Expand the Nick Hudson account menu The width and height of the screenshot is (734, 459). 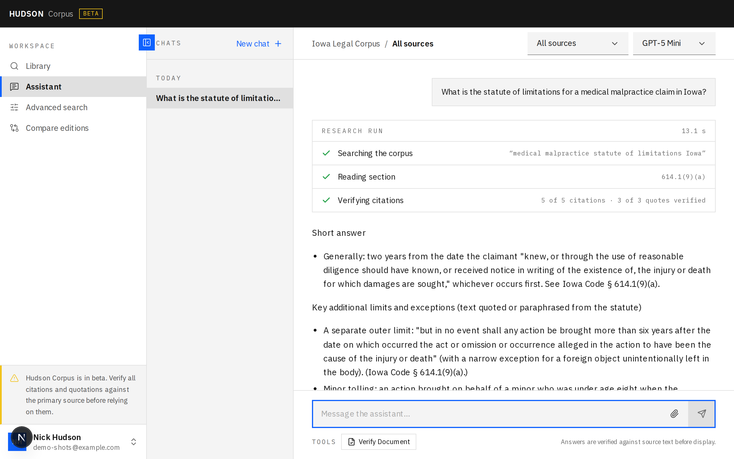[133, 442]
